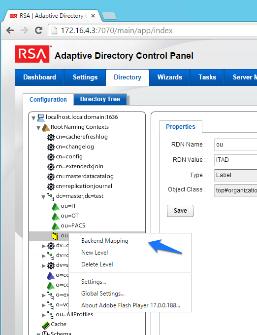Click the gear icon beside cn=config
Image resolution: width=257 pixels, height=335 pixels.
pos(51,157)
